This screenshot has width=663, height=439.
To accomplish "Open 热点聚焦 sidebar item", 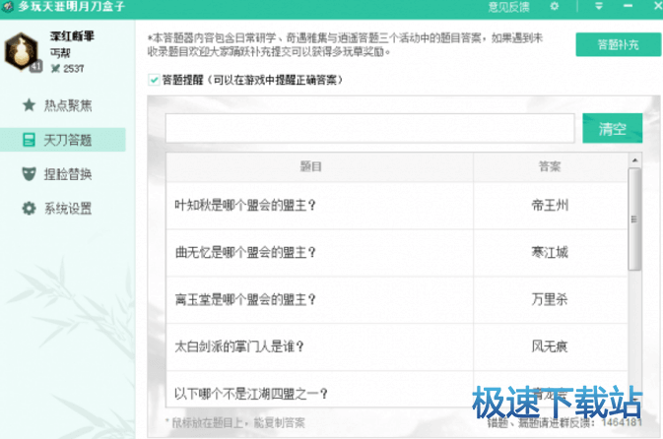I will (63, 105).
